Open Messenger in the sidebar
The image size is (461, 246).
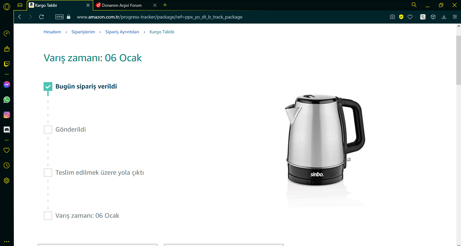(7, 85)
